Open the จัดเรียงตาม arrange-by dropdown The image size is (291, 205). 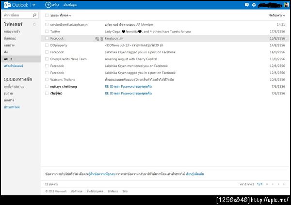pyautogui.click(x=277, y=16)
